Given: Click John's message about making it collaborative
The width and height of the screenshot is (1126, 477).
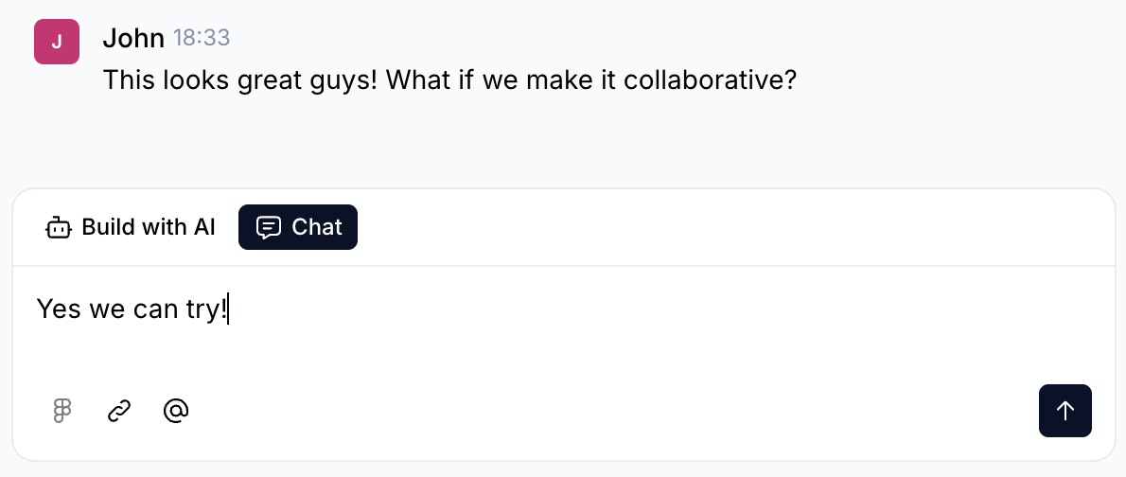Looking at the screenshot, I should (x=449, y=79).
